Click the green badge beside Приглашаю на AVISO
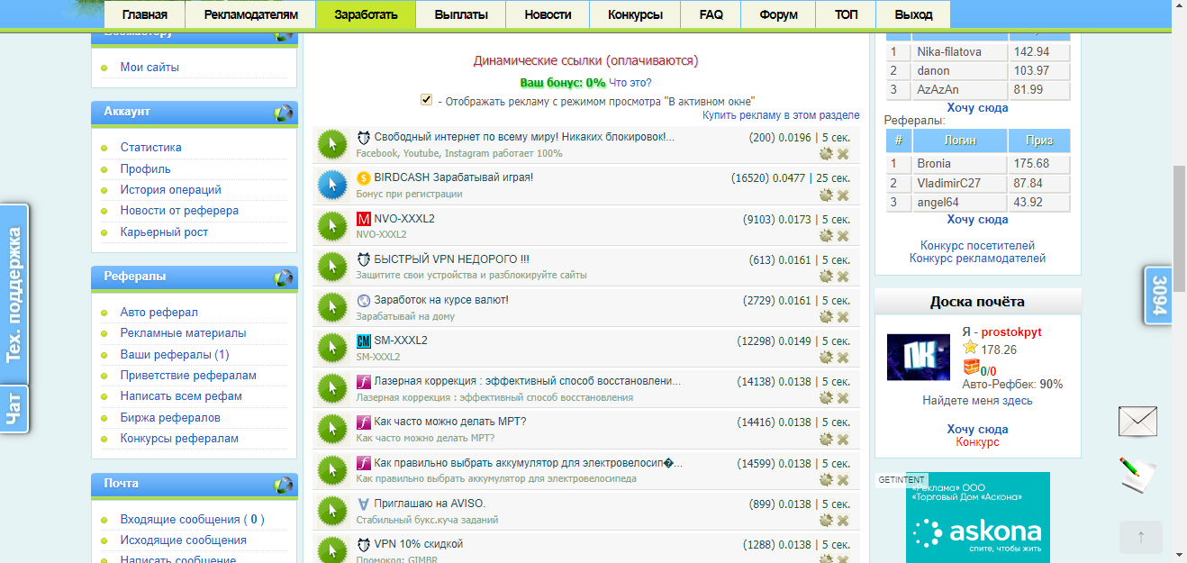 [332, 512]
